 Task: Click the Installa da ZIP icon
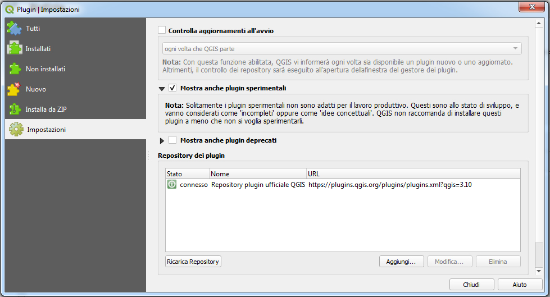click(15, 109)
